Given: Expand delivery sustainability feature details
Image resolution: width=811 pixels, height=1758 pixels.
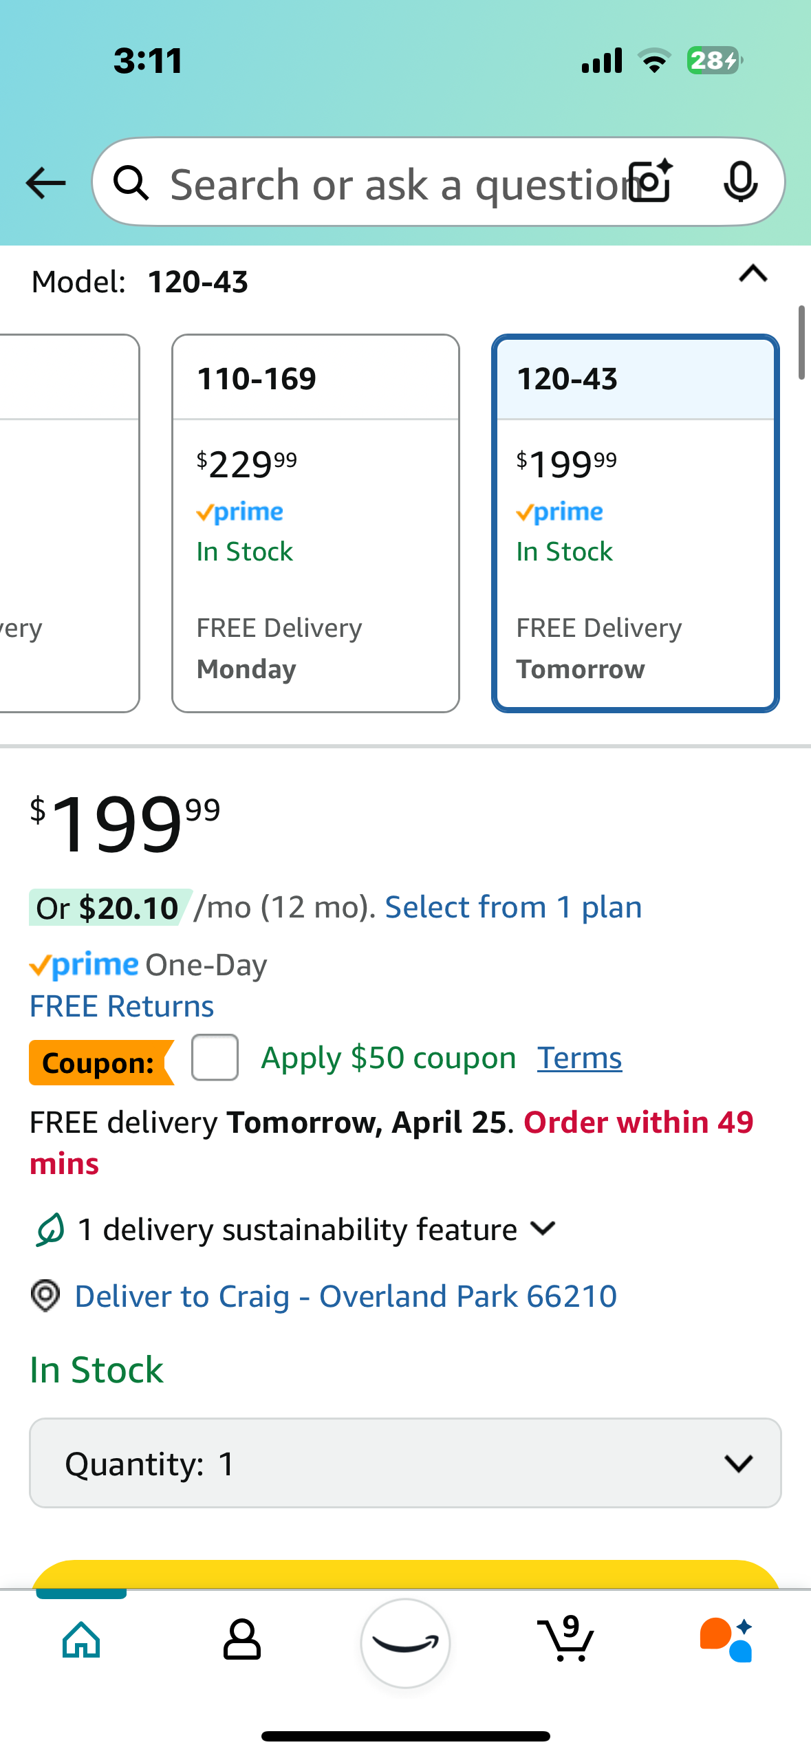Looking at the screenshot, I should (x=543, y=1228).
